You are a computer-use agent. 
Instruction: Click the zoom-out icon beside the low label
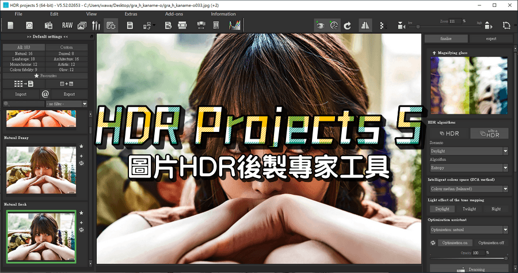tap(401, 25)
